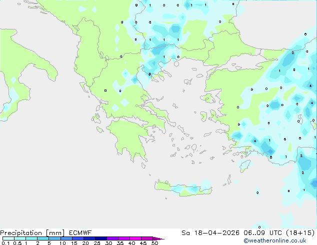Viewport: 317px width, 245px height.
Task: Click the 20–25 mm legend swatch
Action: (89, 238)
